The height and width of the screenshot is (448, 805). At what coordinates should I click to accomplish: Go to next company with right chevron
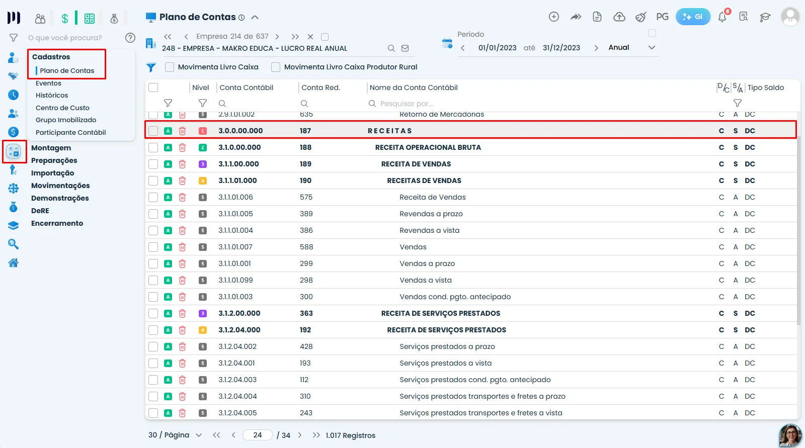pyautogui.click(x=278, y=37)
